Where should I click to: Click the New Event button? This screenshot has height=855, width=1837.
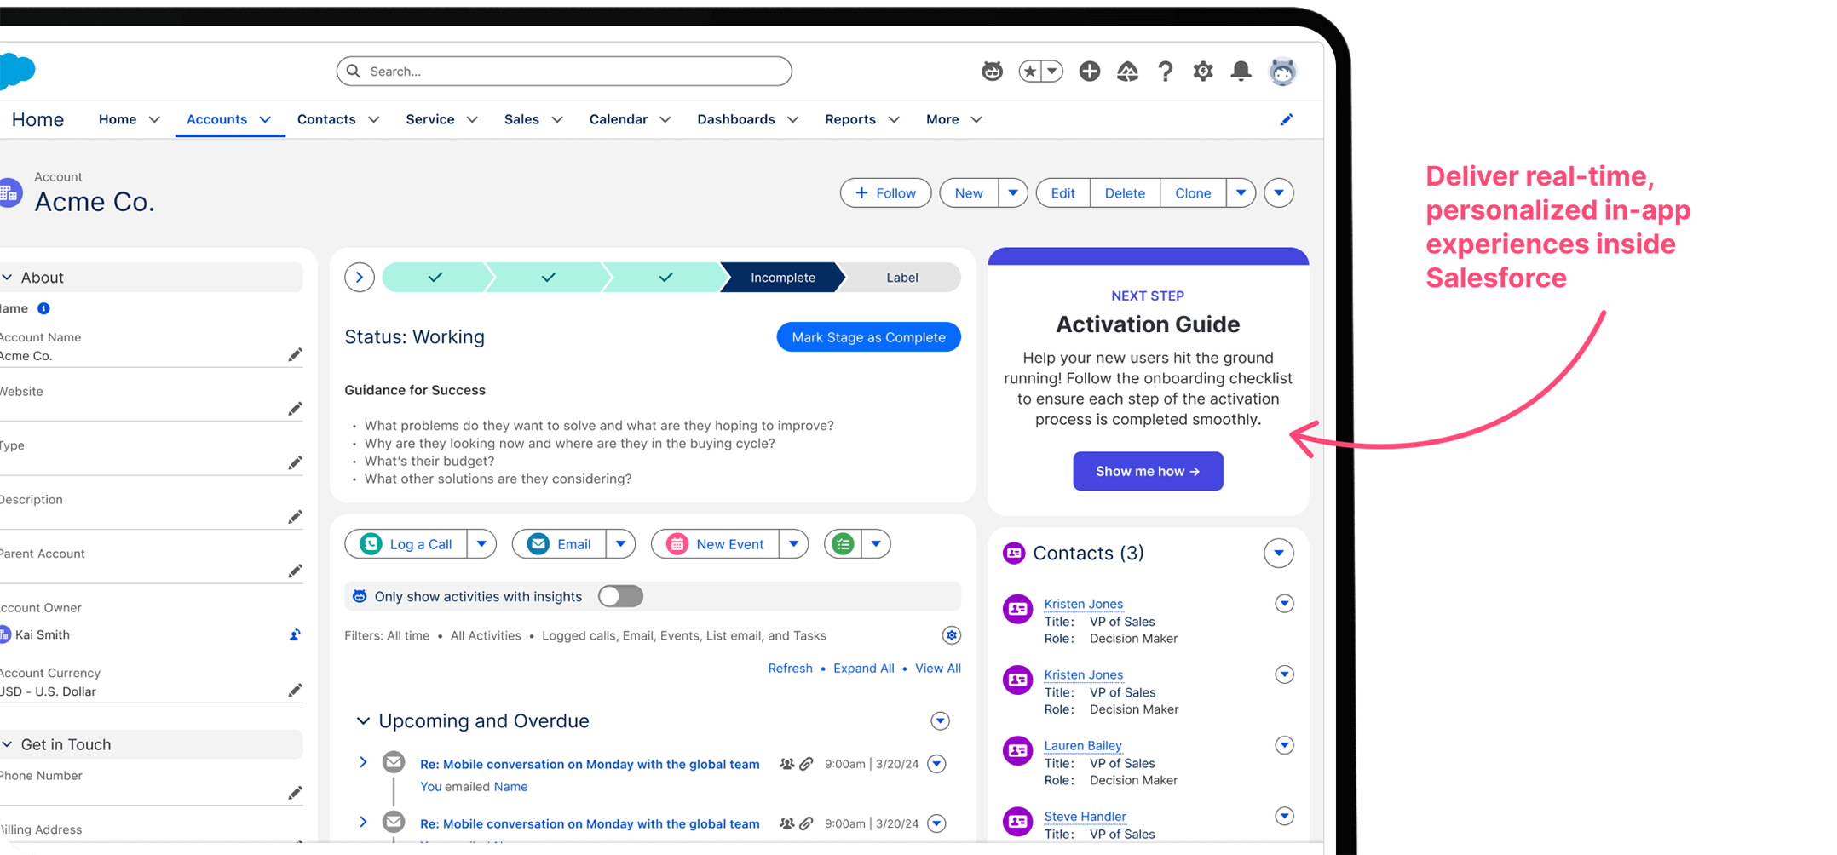click(x=716, y=544)
